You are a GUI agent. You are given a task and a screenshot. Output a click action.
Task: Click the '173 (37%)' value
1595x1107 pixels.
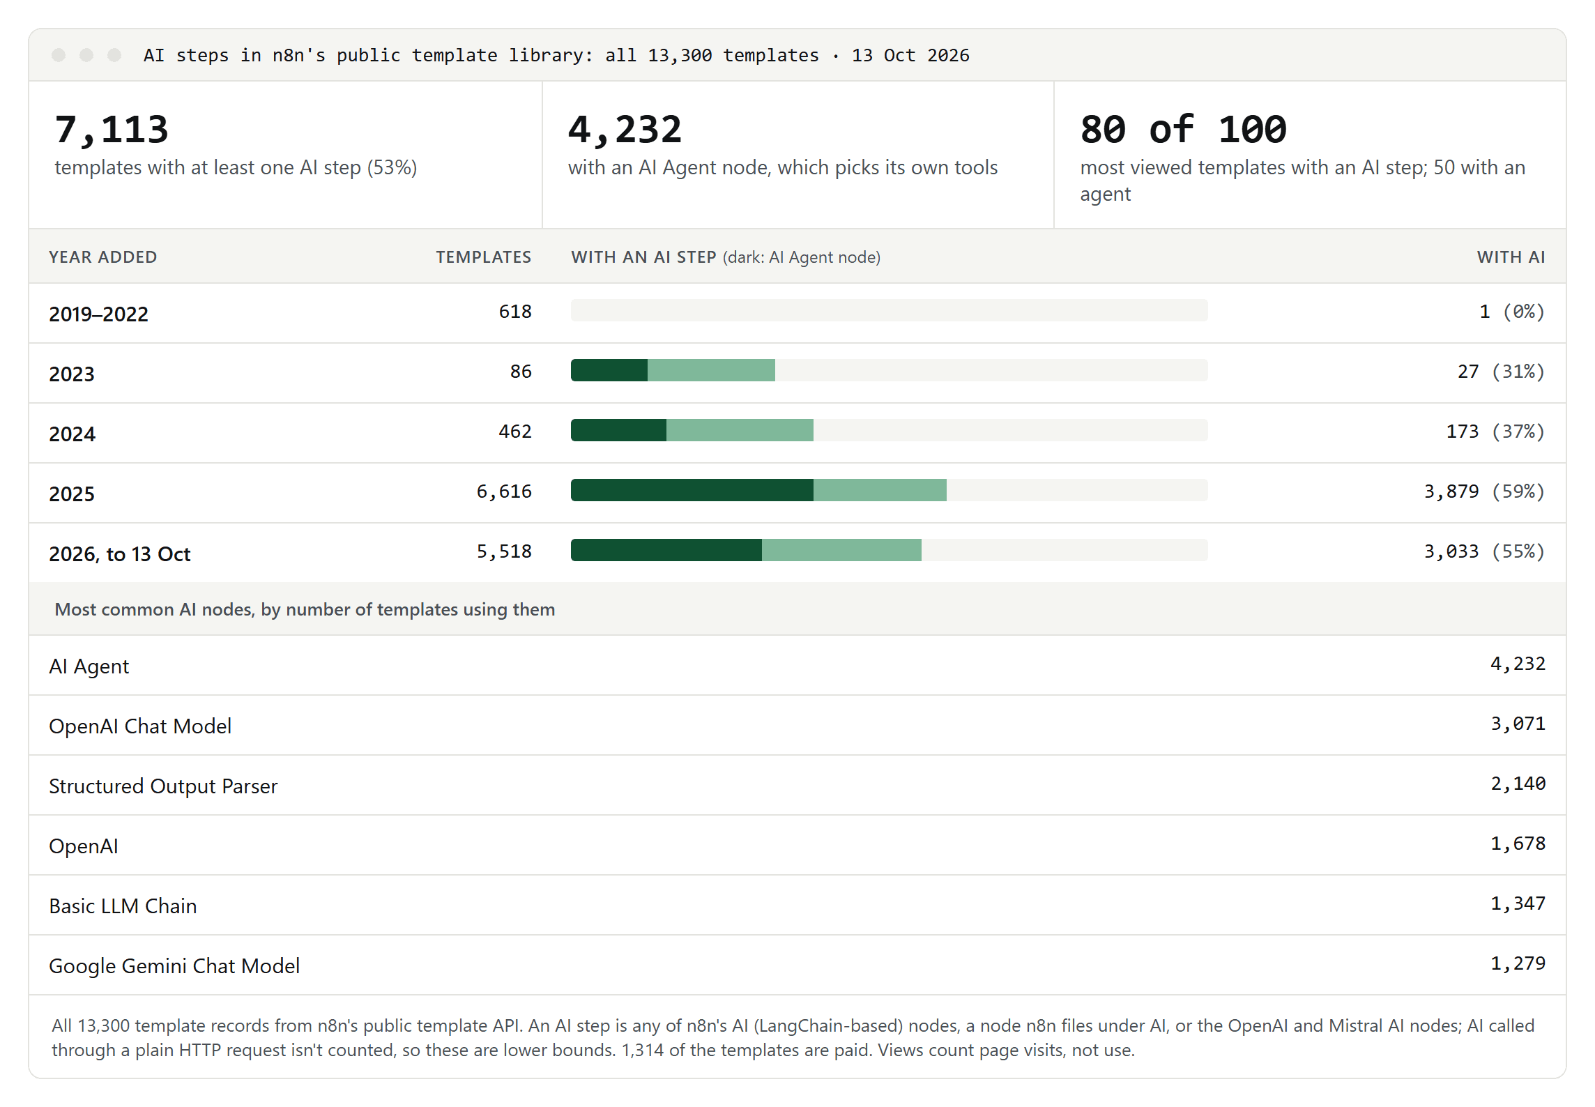1496,432
